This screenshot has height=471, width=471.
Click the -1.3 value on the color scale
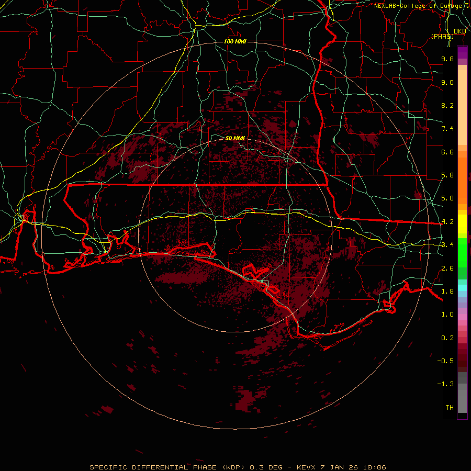(x=445, y=384)
